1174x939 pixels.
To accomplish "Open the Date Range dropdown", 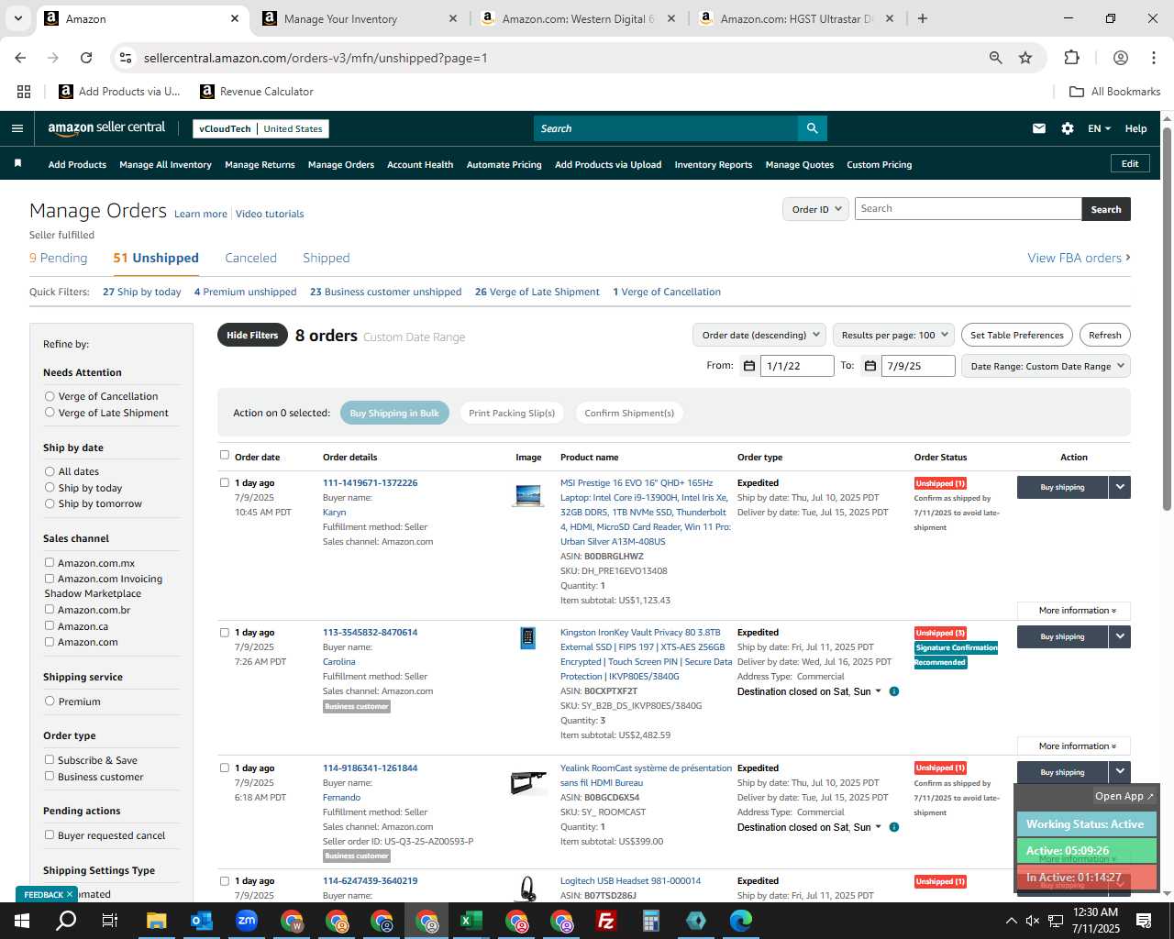I will click(1046, 366).
